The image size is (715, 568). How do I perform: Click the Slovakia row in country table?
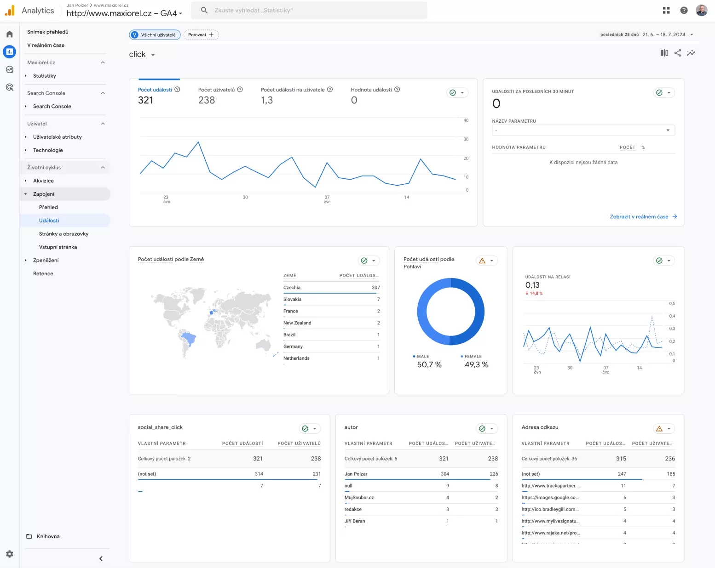pyautogui.click(x=331, y=300)
